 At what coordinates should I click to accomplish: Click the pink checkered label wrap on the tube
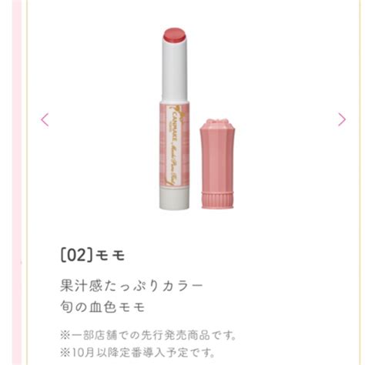coord(175,146)
